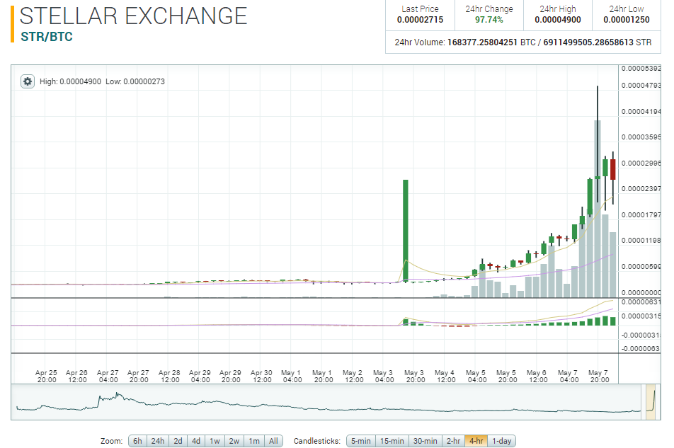Image resolution: width=674 pixels, height=448 pixels.
Task: Set zoom to 6h
Action: click(137, 441)
